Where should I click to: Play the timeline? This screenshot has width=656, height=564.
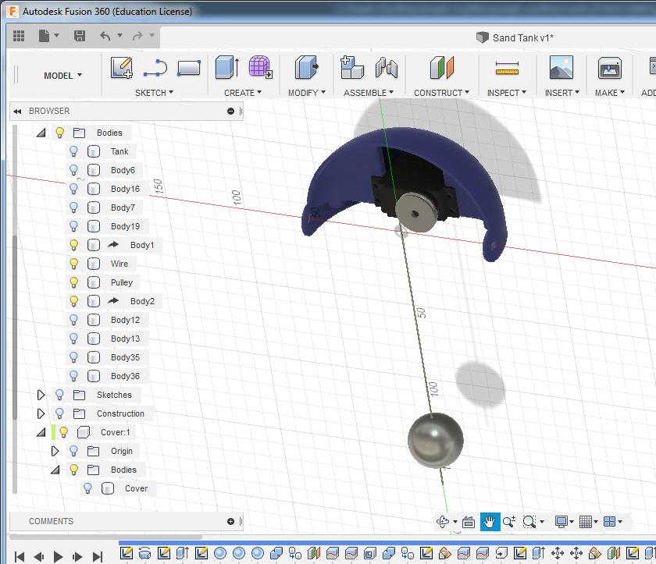pyautogui.click(x=58, y=556)
